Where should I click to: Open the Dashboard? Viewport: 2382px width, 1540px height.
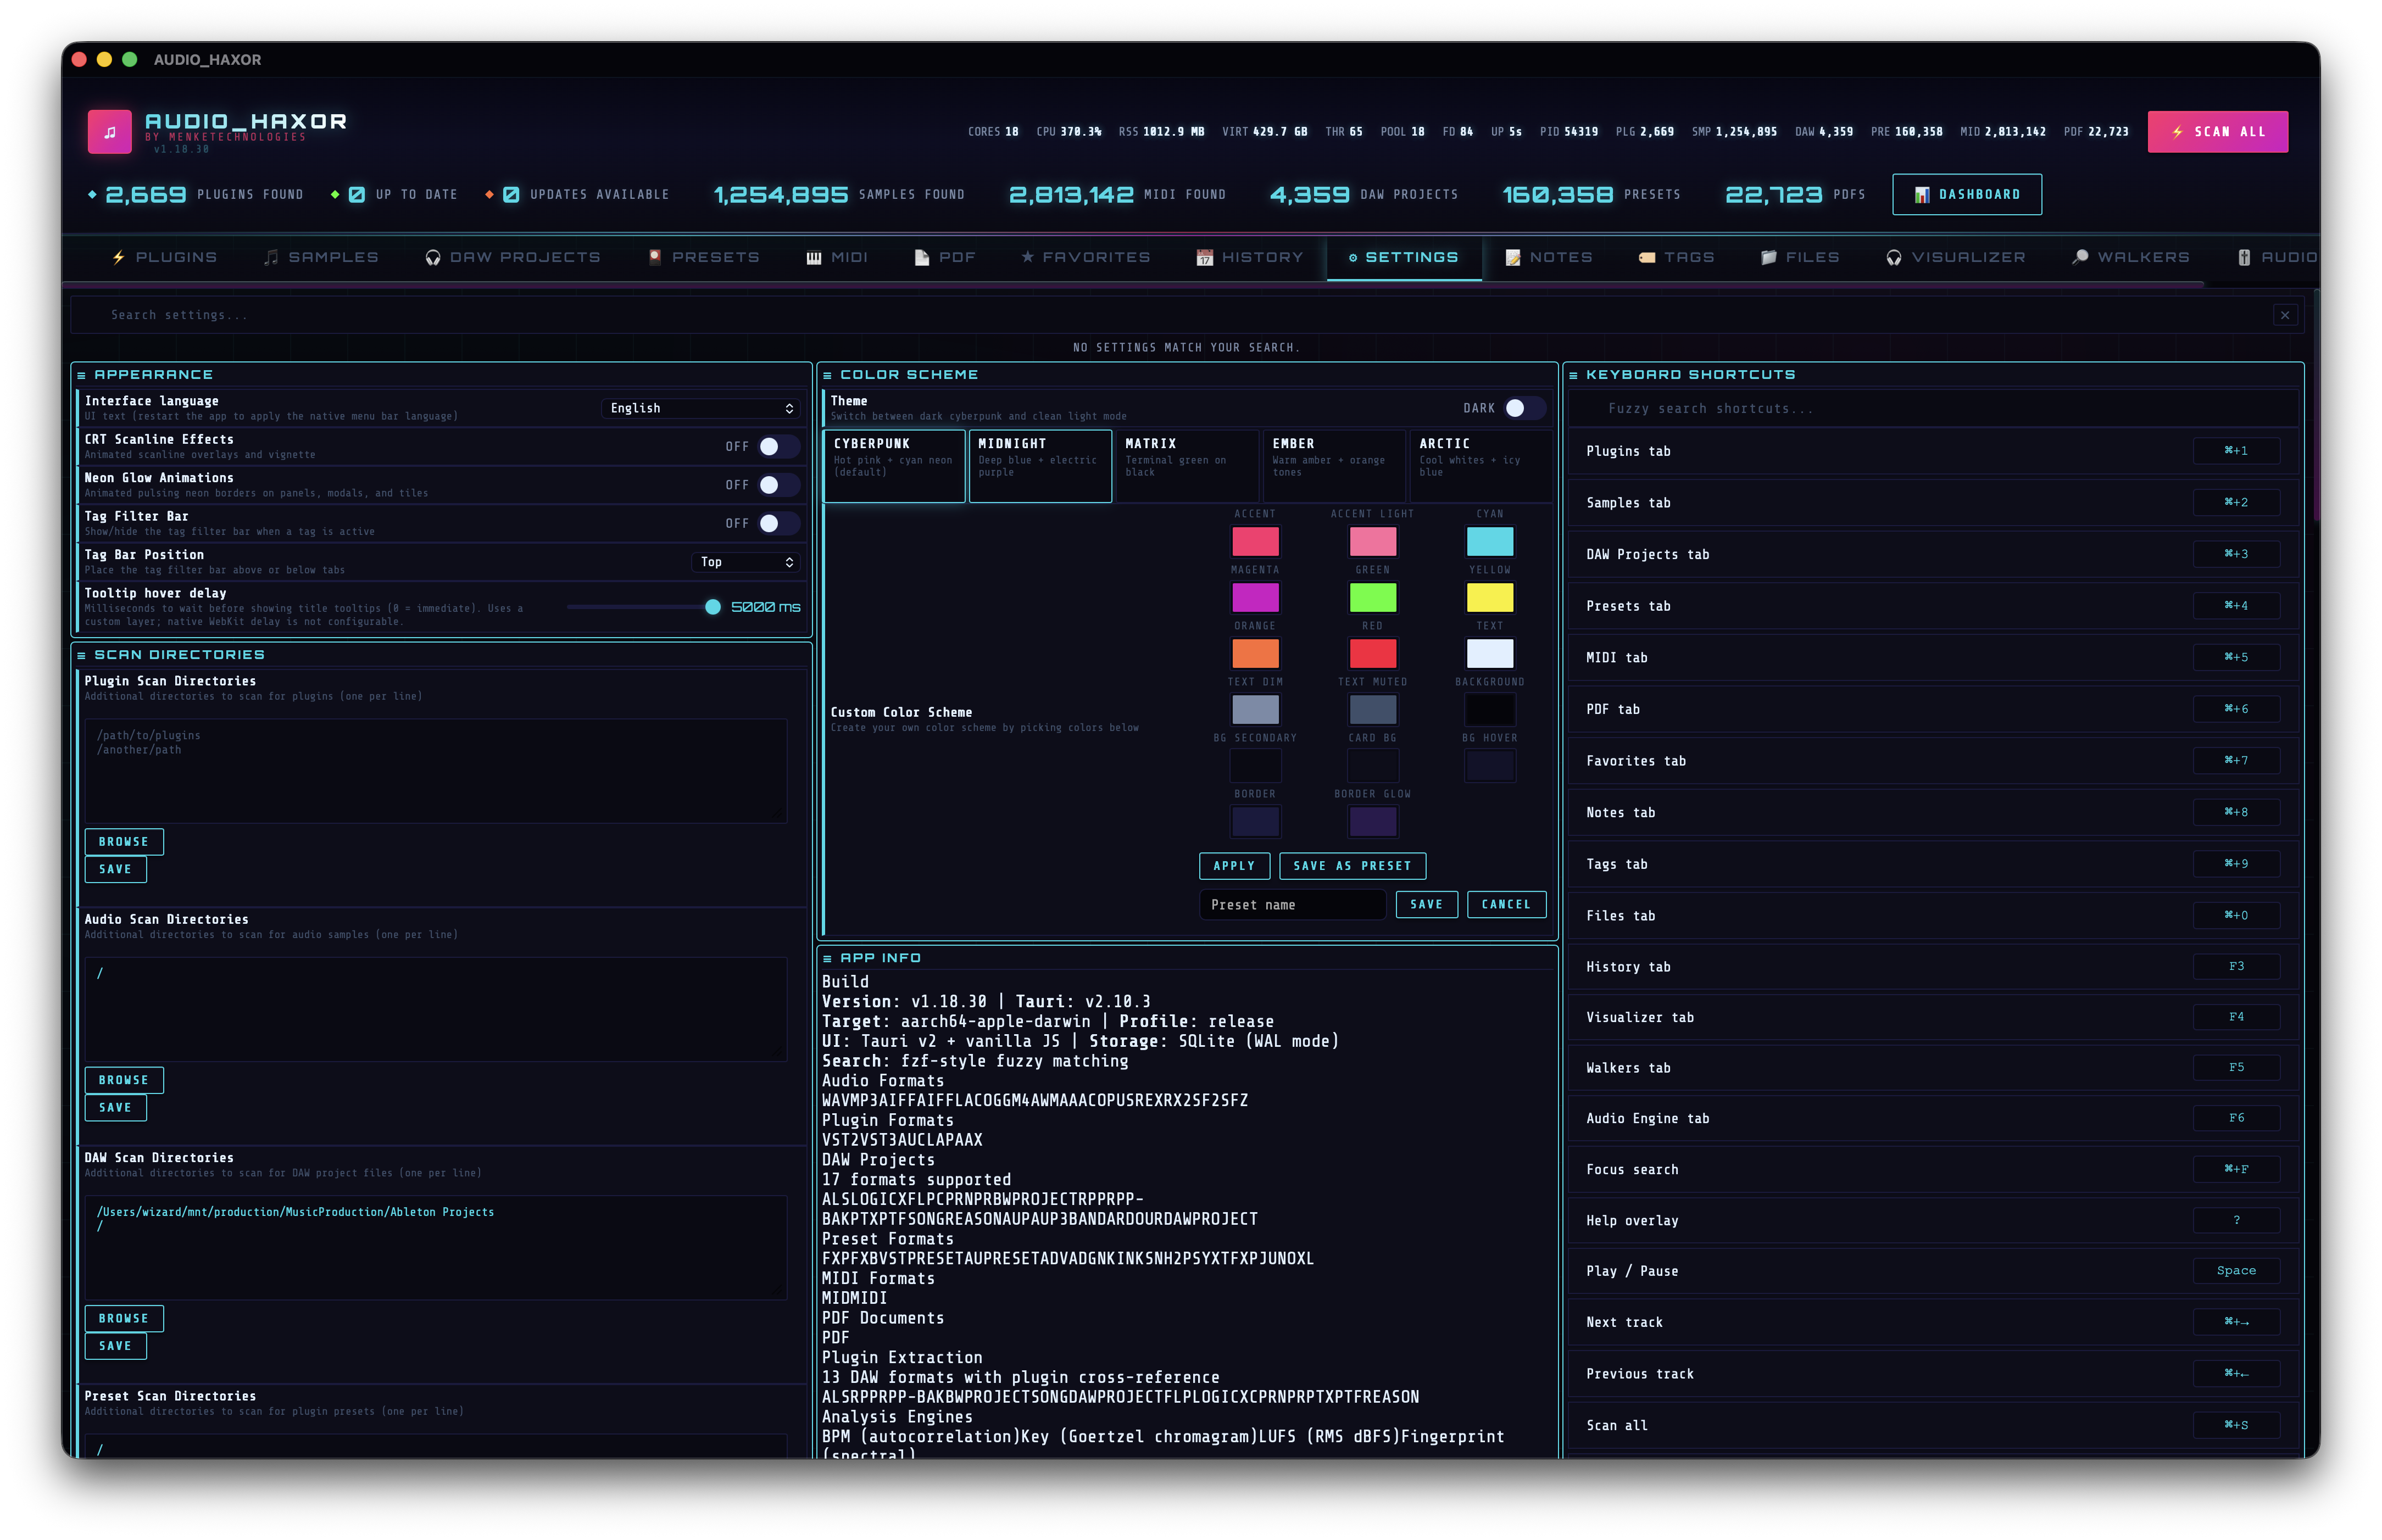click(1966, 194)
